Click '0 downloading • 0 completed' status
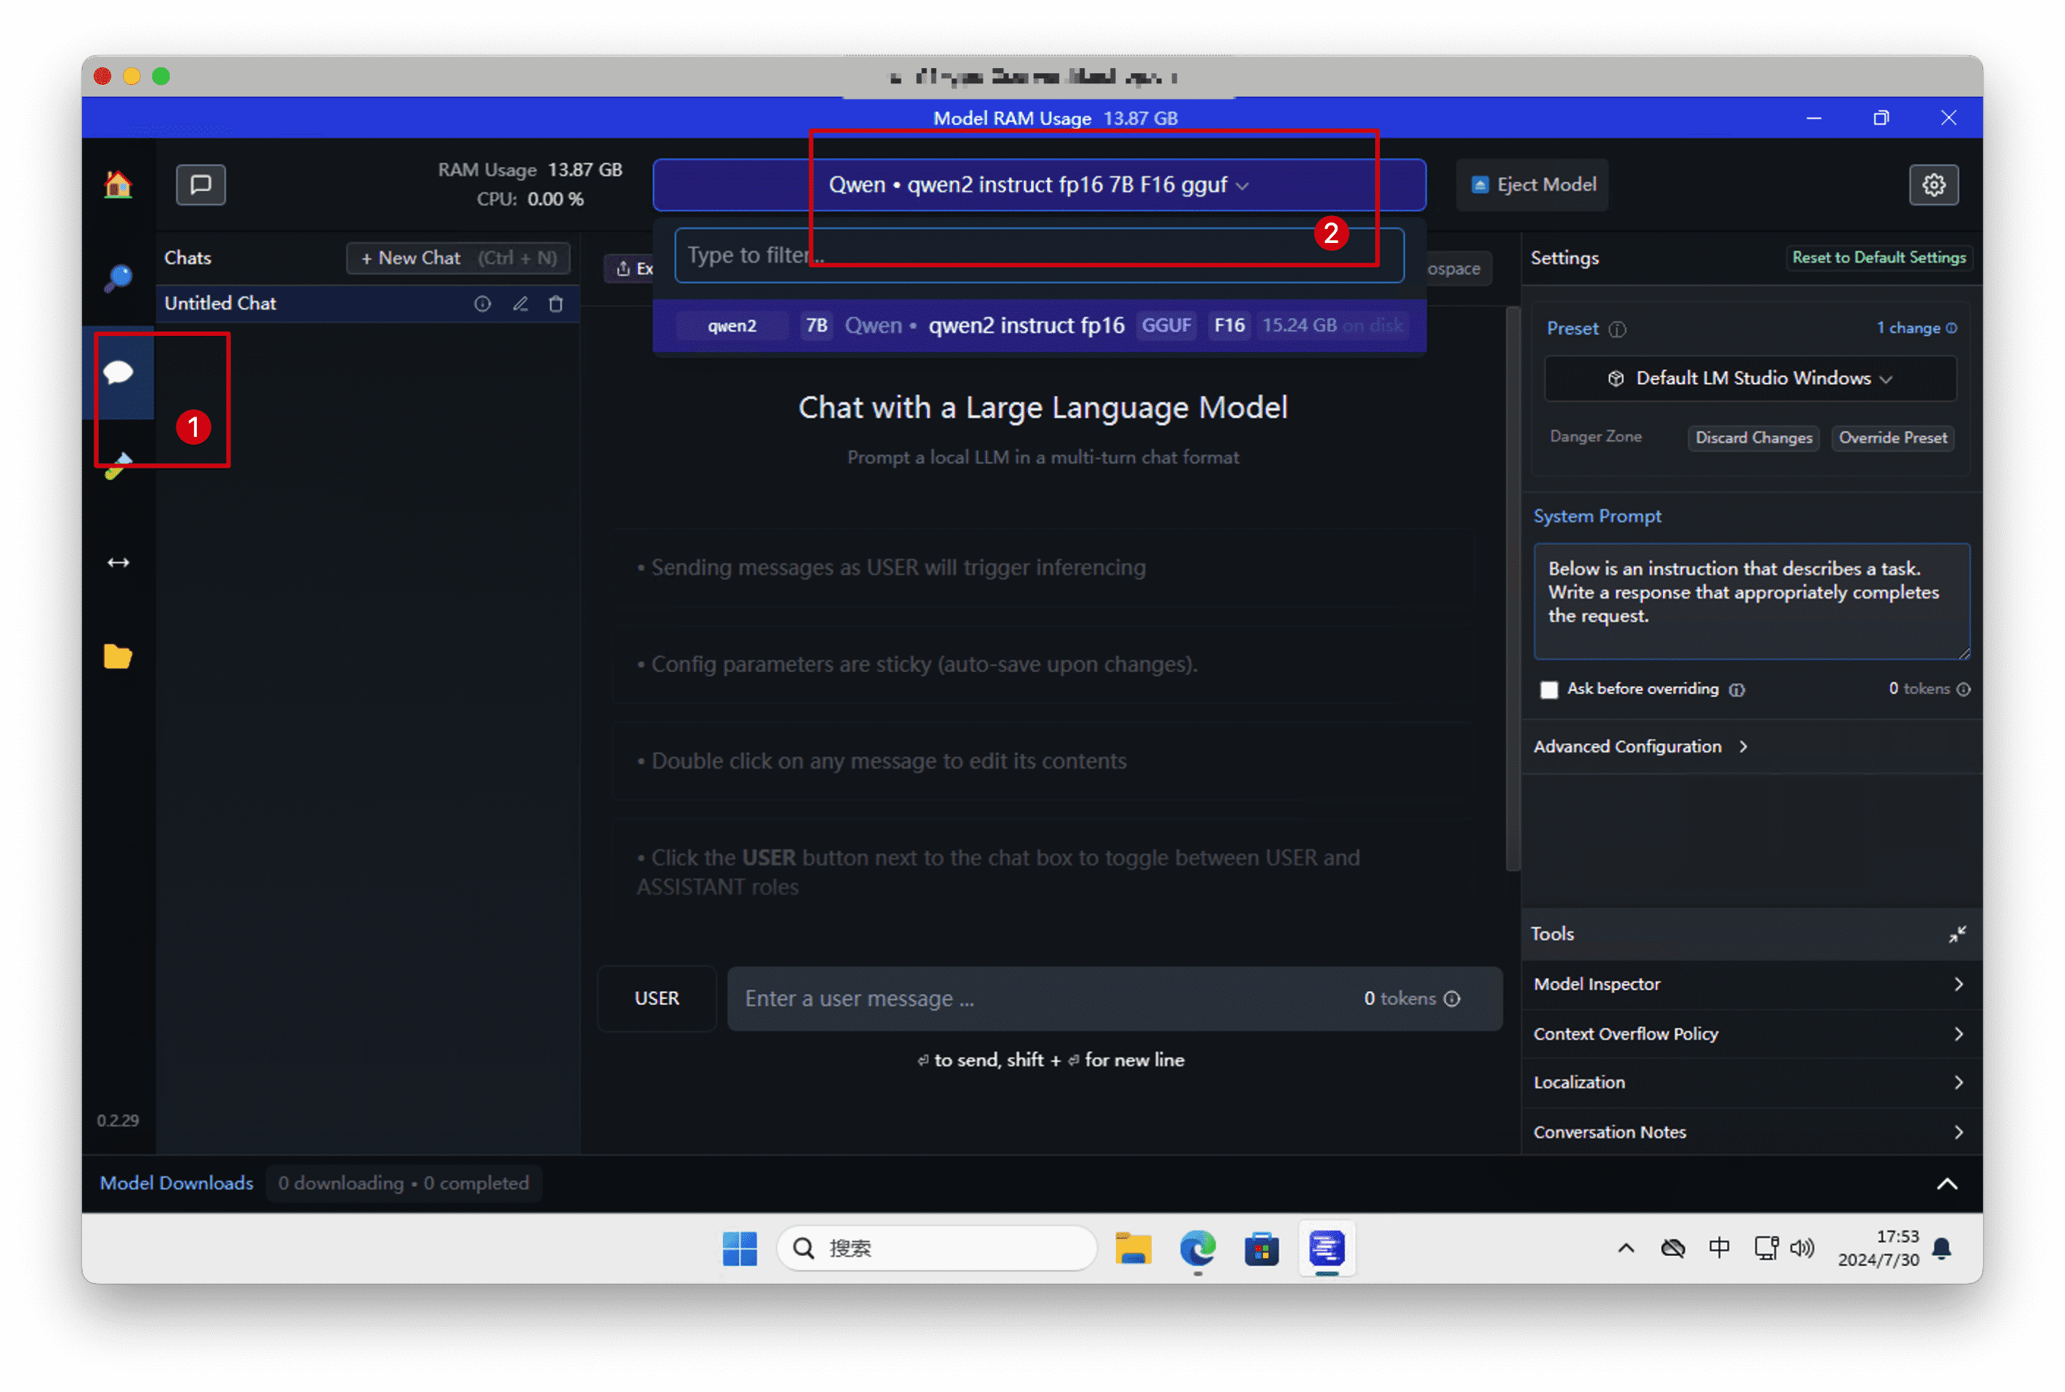 click(403, 1183)
